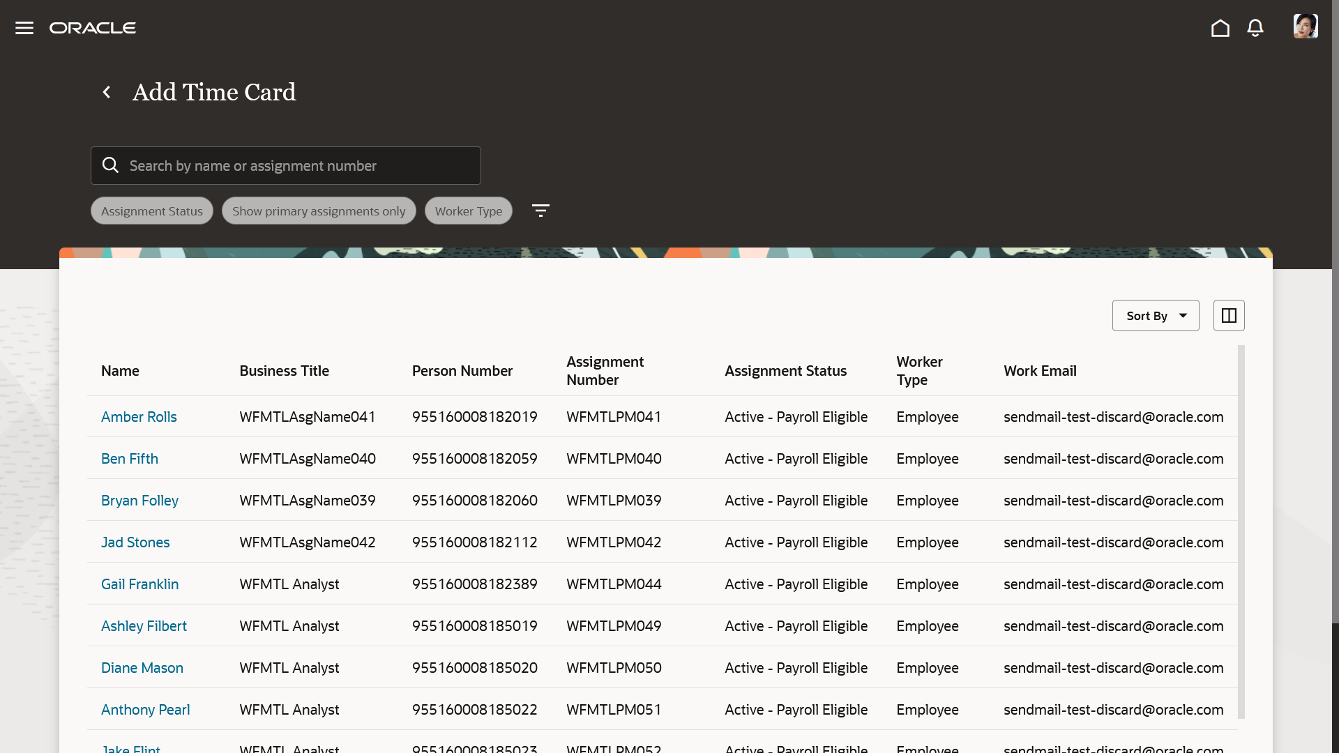Viewport: 1339px width, 753px height.
Task: Click the table's vertical scrollbar
Action: [x=1241, y=530]
